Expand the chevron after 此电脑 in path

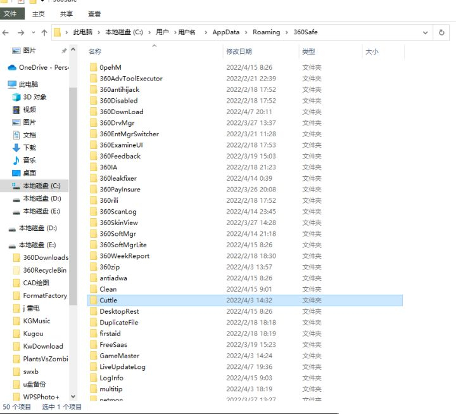coord(99,32)
